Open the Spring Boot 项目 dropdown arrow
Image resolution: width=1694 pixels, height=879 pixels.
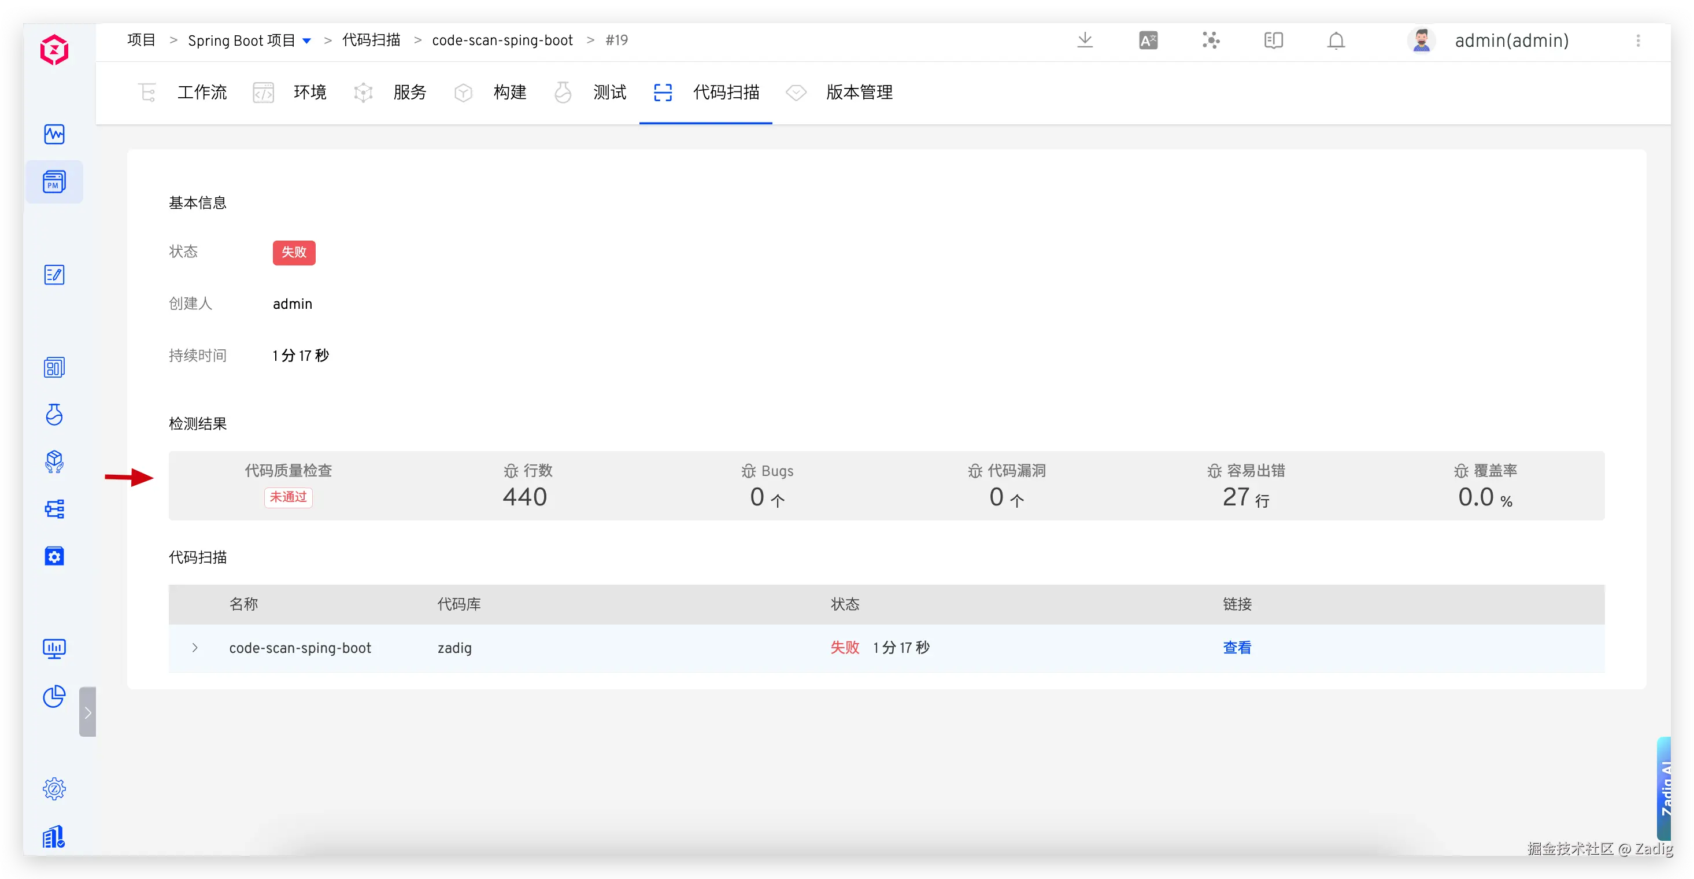[306, 41]
